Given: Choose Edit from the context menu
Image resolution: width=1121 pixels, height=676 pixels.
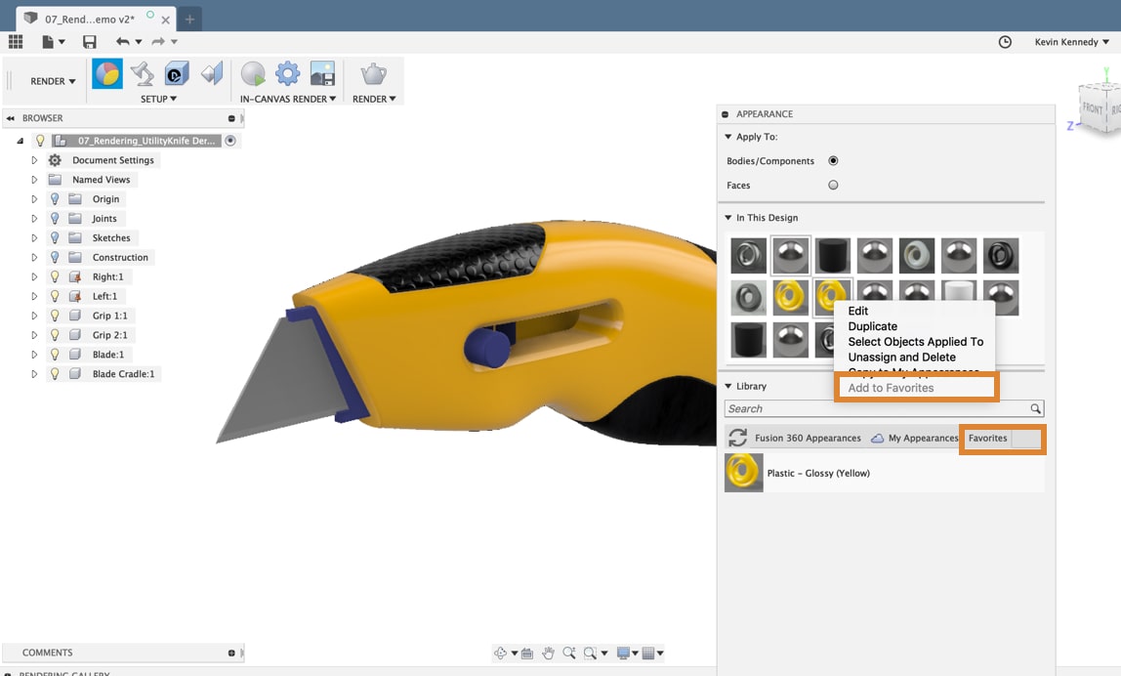Looking at the screenshot, I should click(858, 311).
